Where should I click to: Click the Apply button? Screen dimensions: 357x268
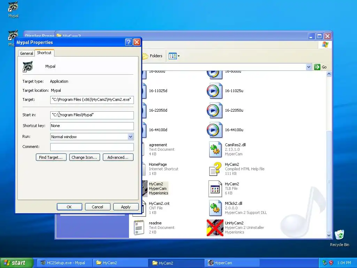[x=126, y=207]
